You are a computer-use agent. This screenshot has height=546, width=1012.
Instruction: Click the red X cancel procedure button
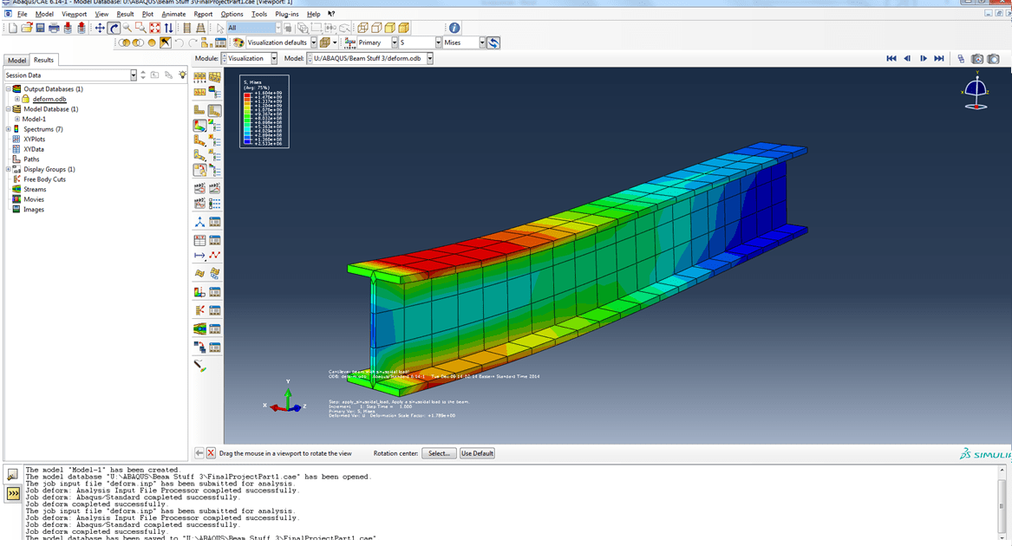coord(211,453)
